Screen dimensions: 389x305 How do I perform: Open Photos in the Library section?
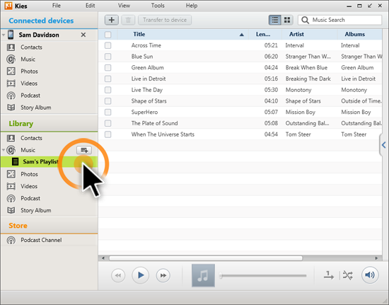pos(29,174)
